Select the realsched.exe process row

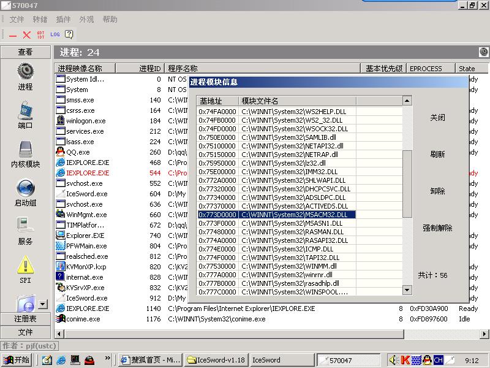click(x=121, y=256)
